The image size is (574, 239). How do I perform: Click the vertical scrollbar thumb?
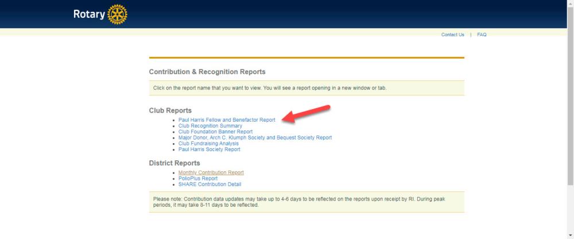click(x=571, y=96)
